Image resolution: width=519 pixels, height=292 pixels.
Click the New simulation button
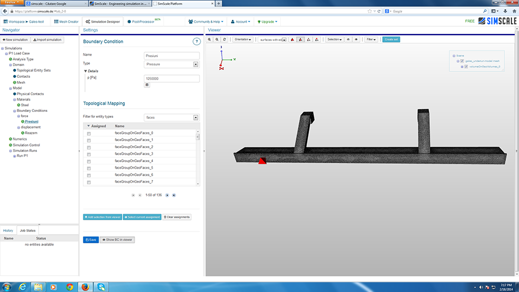tap(15, 39)
